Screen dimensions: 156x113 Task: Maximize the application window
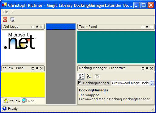[x=144, y=5]
